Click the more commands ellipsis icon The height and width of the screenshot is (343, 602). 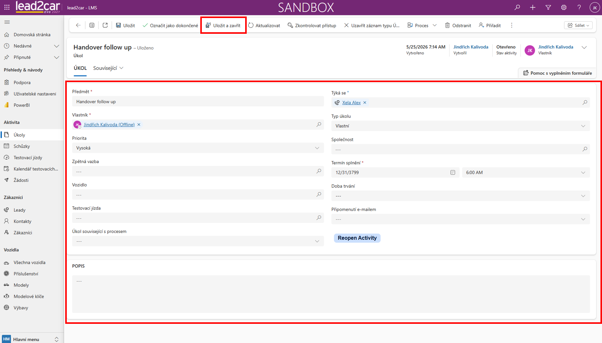pos(511,25)
